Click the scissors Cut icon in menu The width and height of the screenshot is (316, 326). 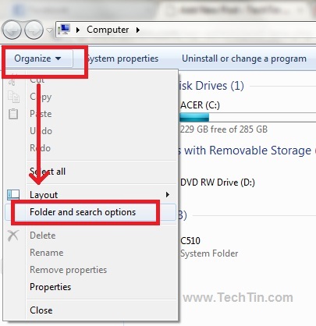click(12, 80)
